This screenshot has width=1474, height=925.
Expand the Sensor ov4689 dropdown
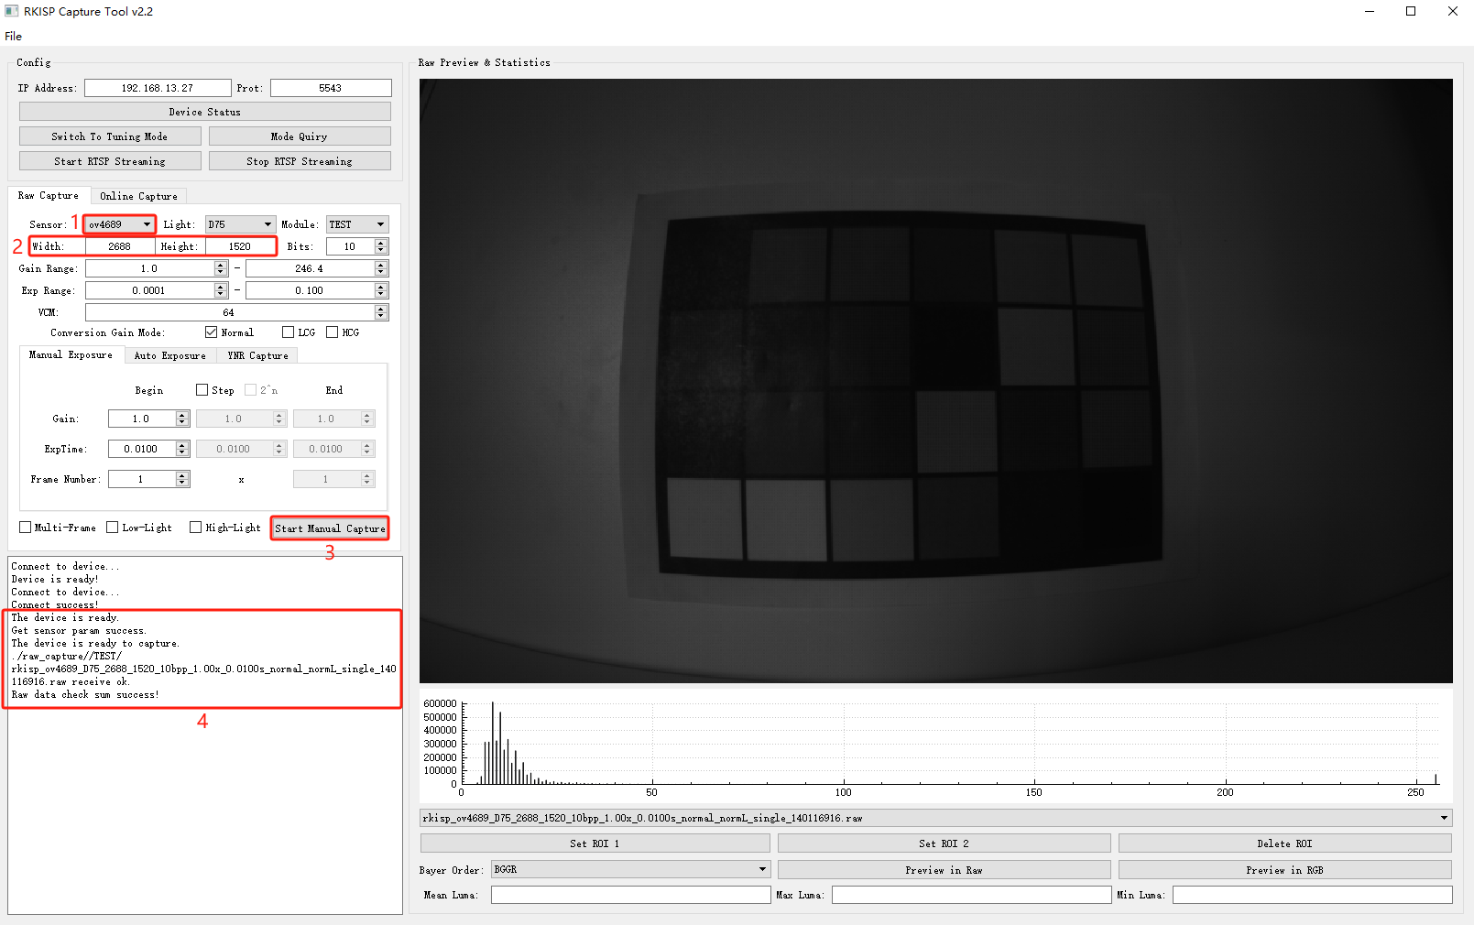(x=120, y=224)
